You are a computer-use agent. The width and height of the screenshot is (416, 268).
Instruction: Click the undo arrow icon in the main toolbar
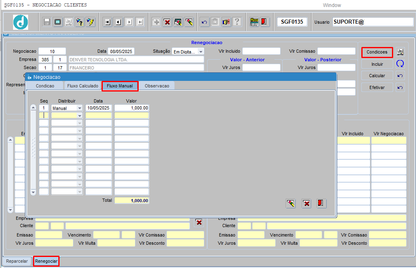click(x=204, y=22)
